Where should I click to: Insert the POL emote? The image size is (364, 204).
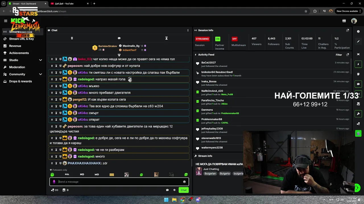coord(67,175)
